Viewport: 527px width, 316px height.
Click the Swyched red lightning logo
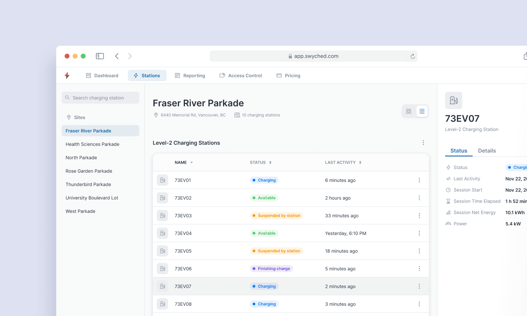(x=67, y=75)
